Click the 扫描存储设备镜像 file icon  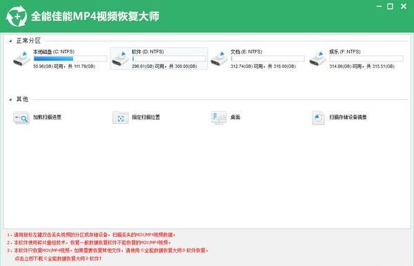click(x=318, y=117)
